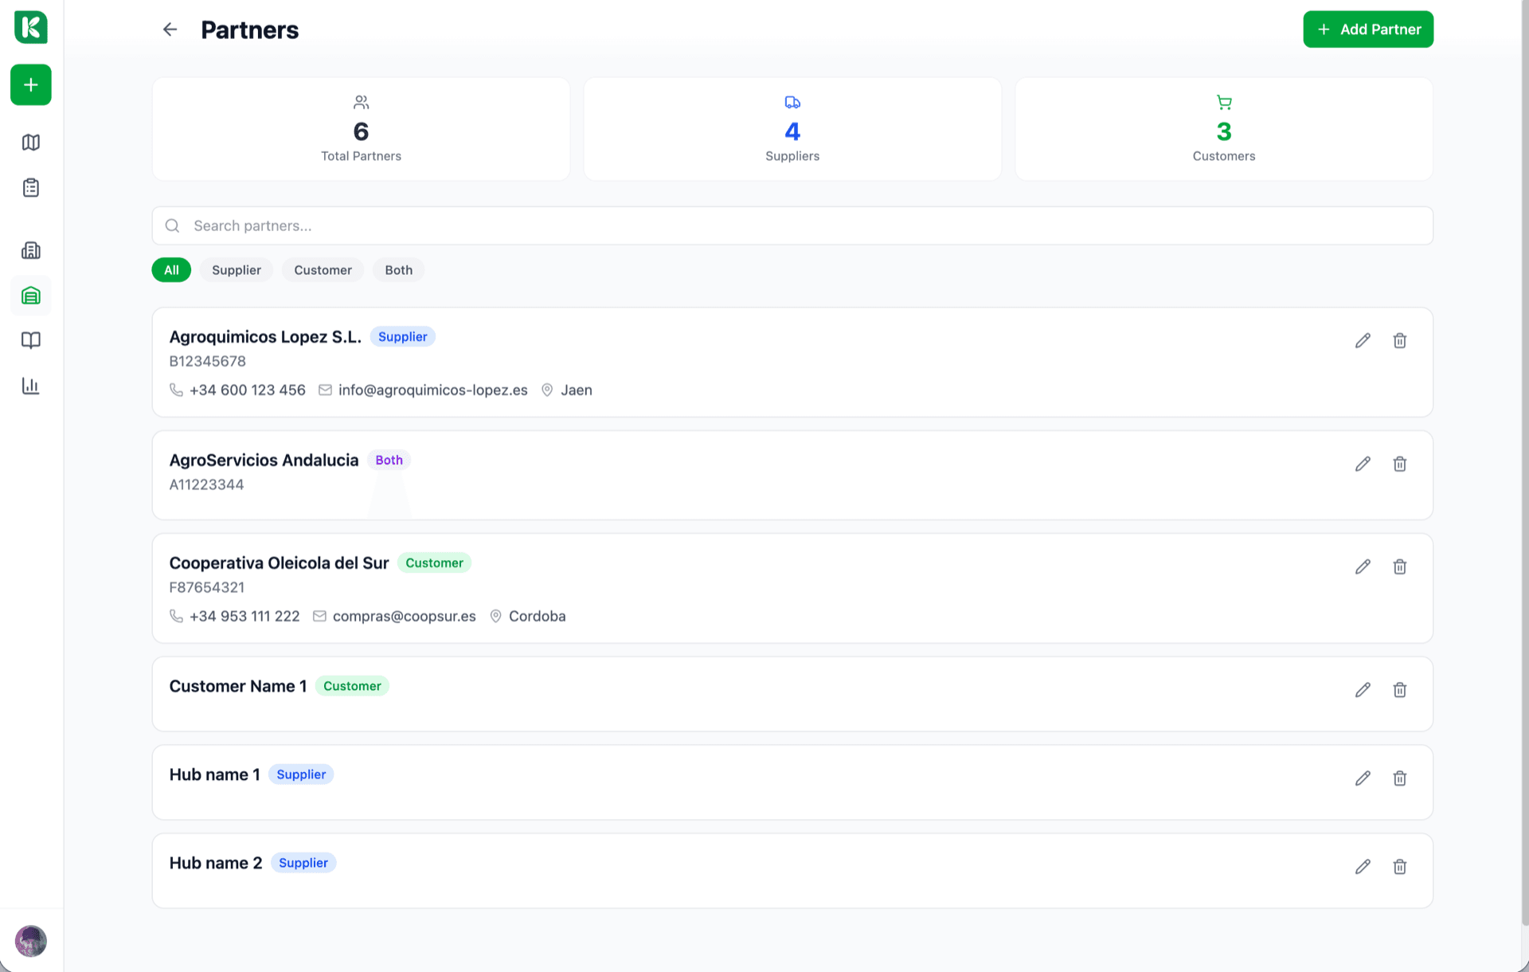The image size is (1529, 972).
Task: Click the Add Partner button
Action: (x=1368, y=29)
